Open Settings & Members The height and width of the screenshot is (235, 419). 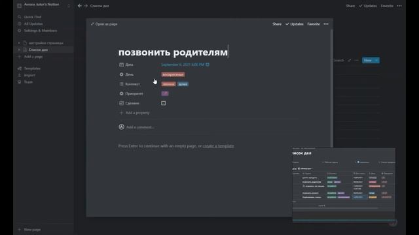40,31
